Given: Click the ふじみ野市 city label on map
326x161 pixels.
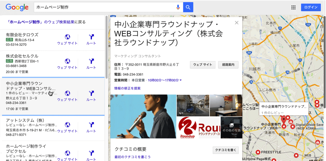Looking at the screenshot, I should point(267,90).
